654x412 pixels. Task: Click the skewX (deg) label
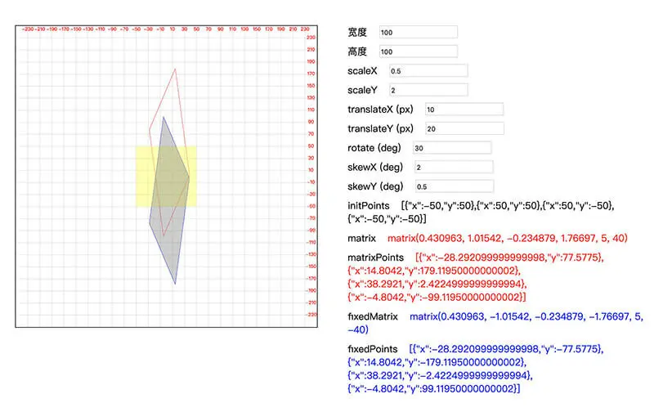tap(375, 167)
